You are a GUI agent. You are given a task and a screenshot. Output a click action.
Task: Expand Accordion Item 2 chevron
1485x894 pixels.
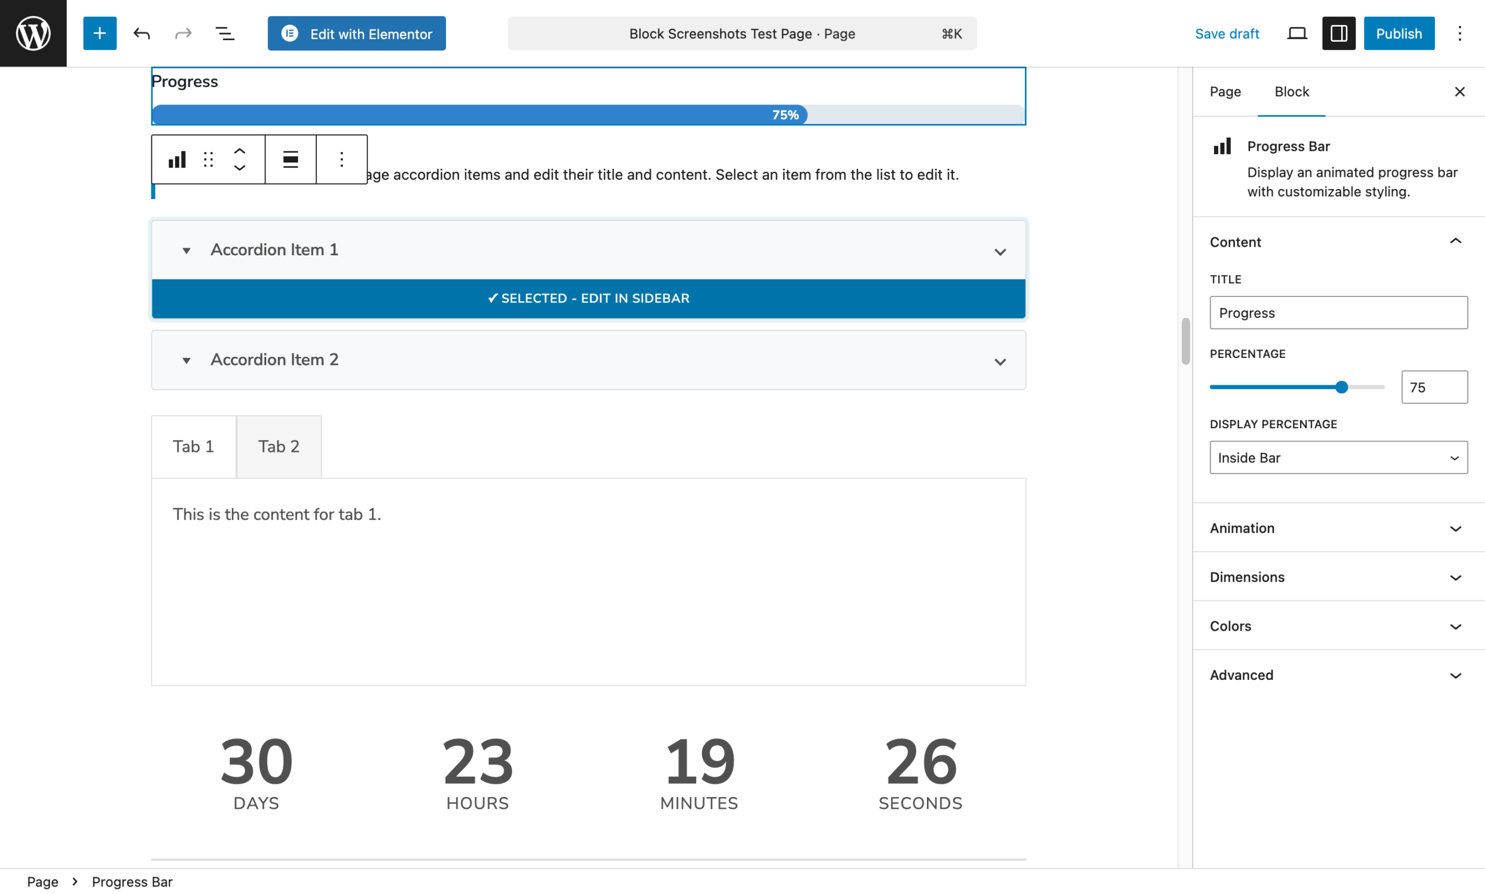pos(1000,361)
